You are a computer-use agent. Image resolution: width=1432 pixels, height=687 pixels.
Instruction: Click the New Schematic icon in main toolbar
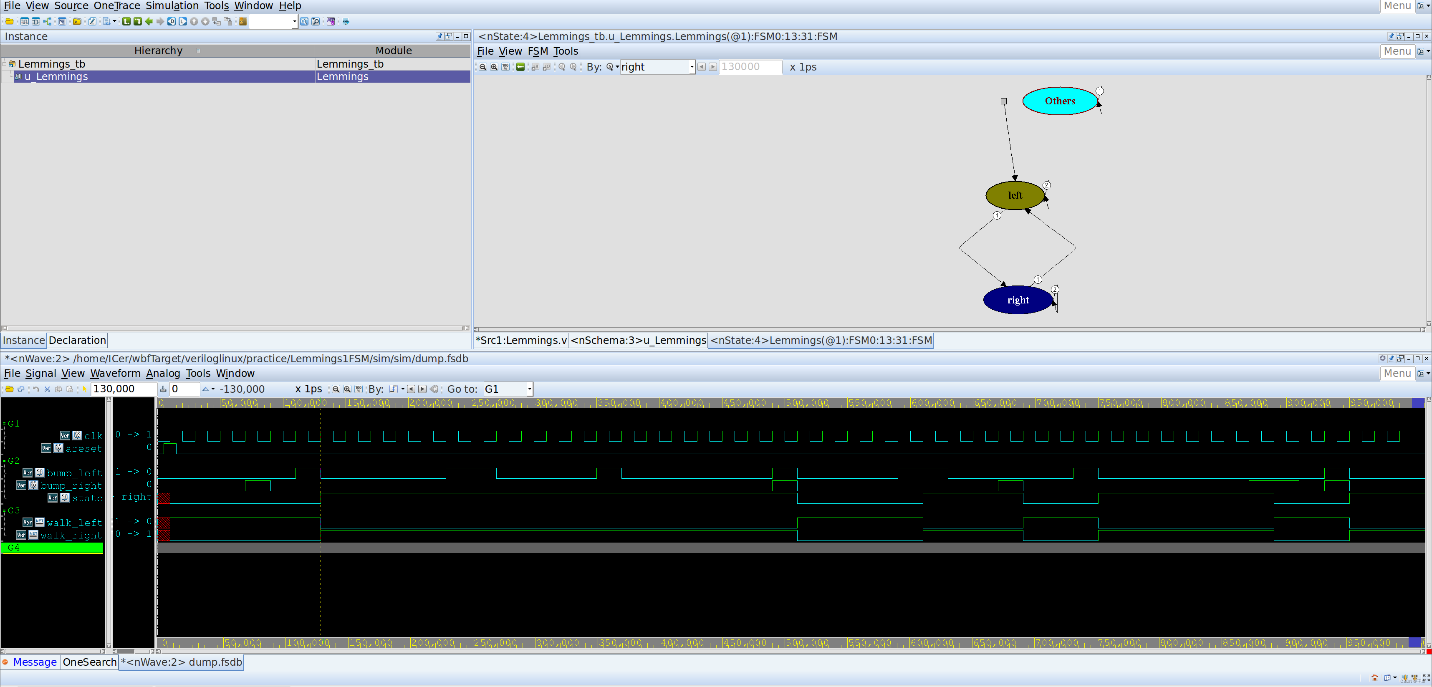[35, 22]
